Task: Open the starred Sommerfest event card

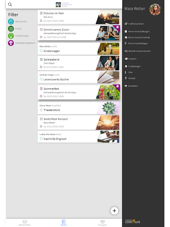Action: [x=78, y=93]
